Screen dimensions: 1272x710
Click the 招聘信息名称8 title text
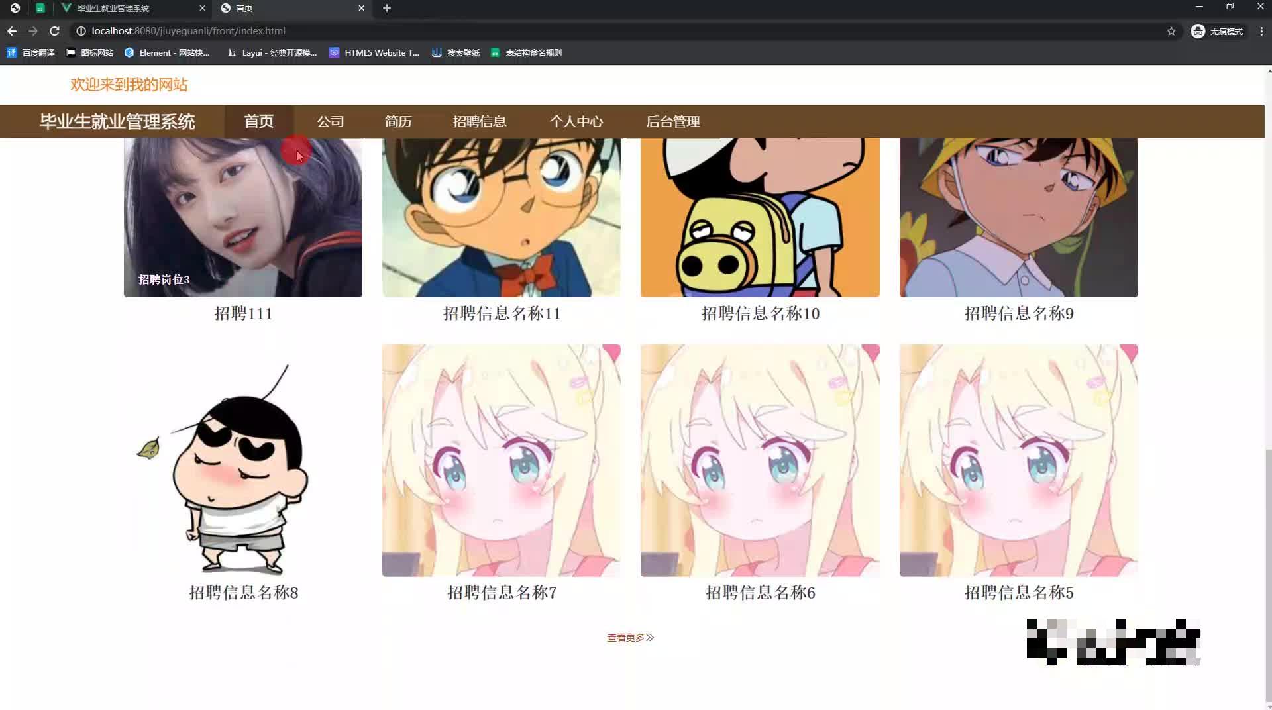pos(243,593)
